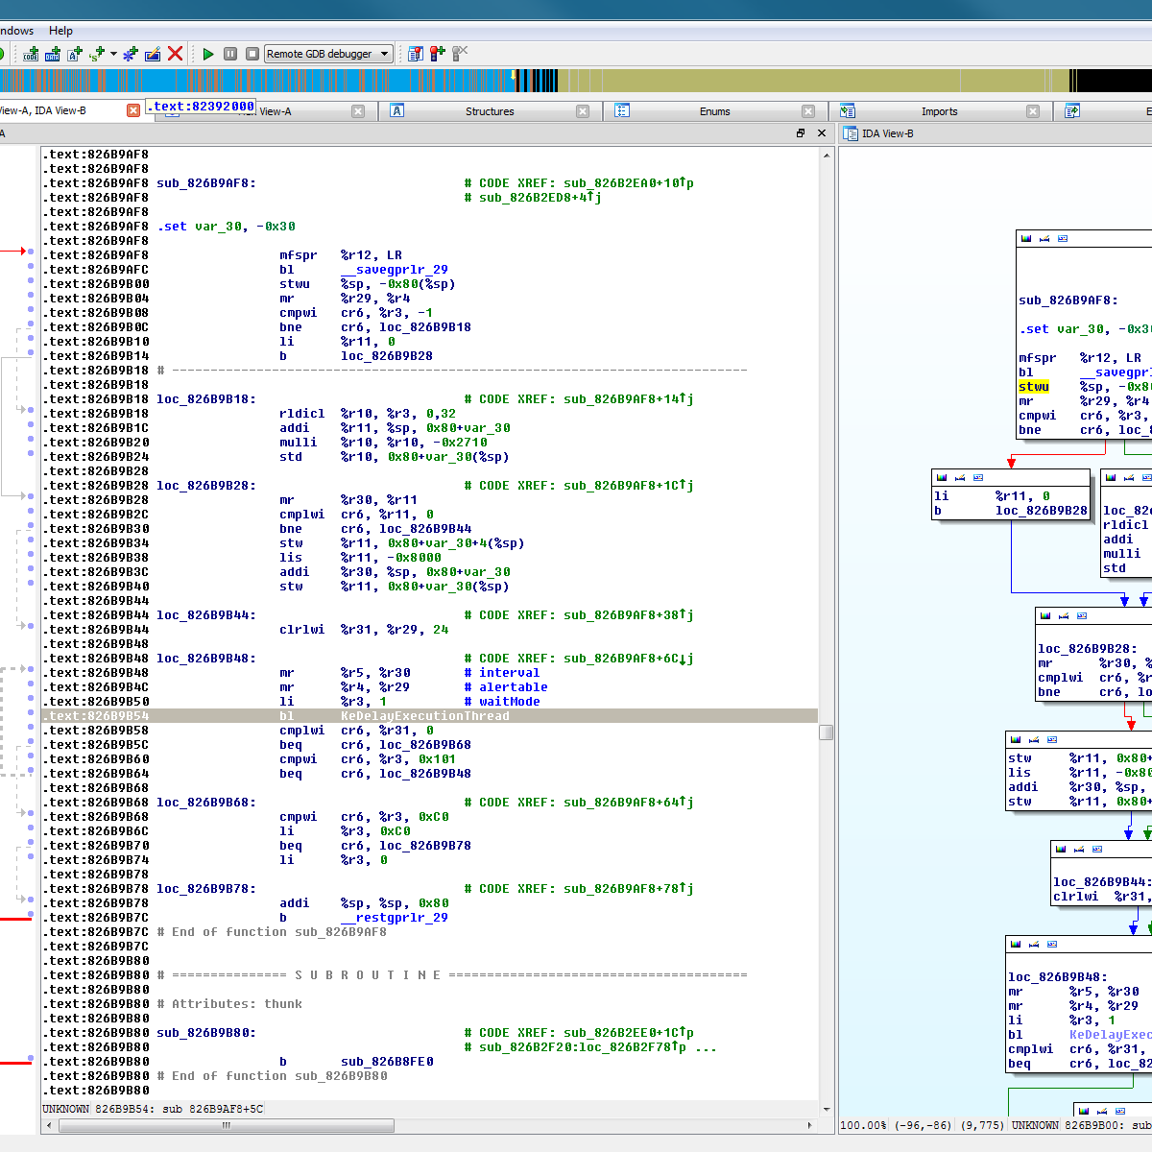The width and height of the screenshot is (1152, 1152).
Task: Expand the arrow beside the green S icon
Action: pos(113,54)
